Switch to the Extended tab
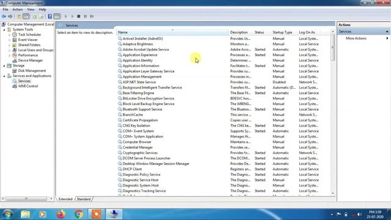The image size is (391, 220). [x=65, y=199]
